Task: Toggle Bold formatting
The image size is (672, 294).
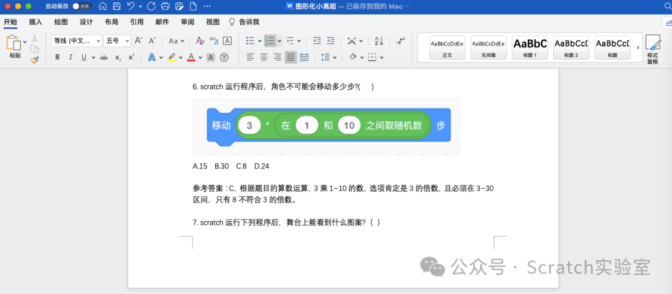Action: [57, 57]
